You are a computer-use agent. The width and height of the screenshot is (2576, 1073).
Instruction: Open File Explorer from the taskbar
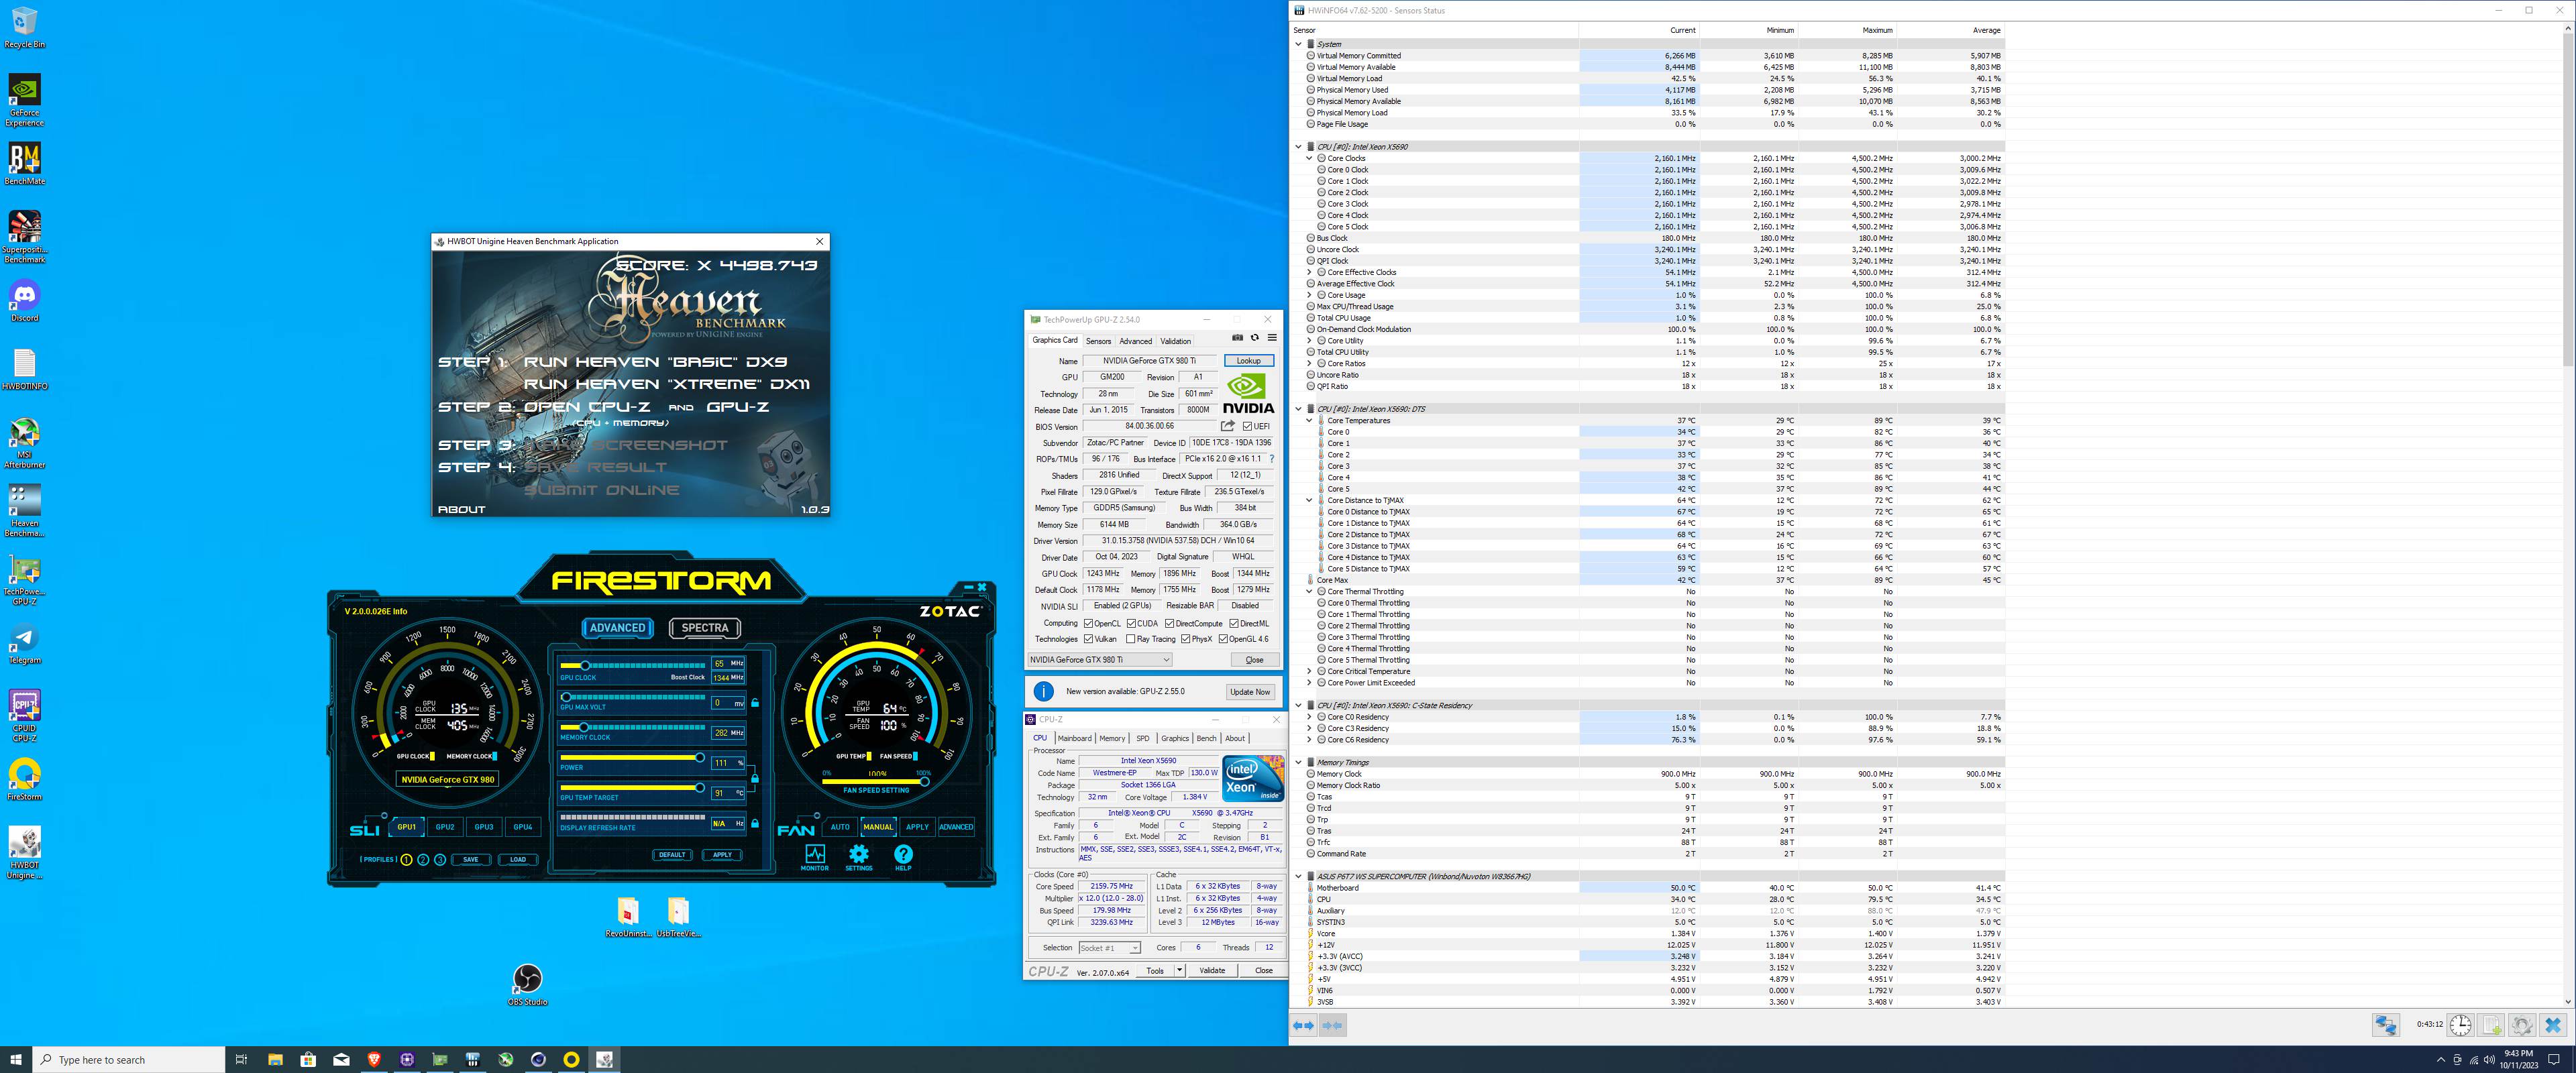pyautogui.click(x=275, y=1059)
